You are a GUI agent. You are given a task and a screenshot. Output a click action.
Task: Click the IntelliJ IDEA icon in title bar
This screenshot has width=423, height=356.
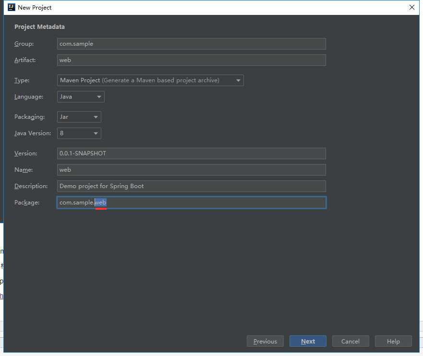[12, 7]
